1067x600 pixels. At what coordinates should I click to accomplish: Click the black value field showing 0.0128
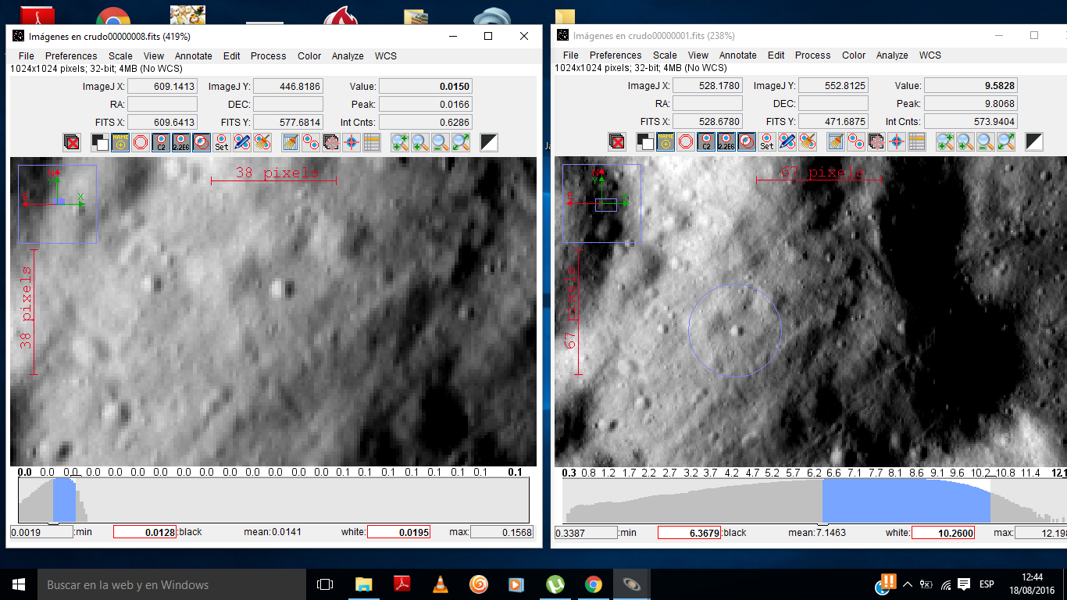pyautogui.click(x=145, y=532)
